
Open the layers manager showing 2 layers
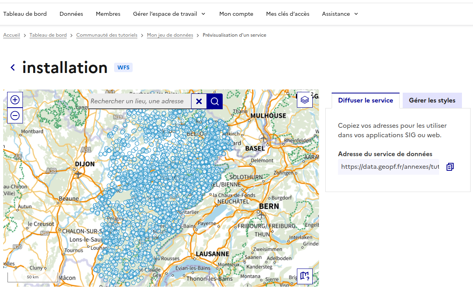(304, 100)
